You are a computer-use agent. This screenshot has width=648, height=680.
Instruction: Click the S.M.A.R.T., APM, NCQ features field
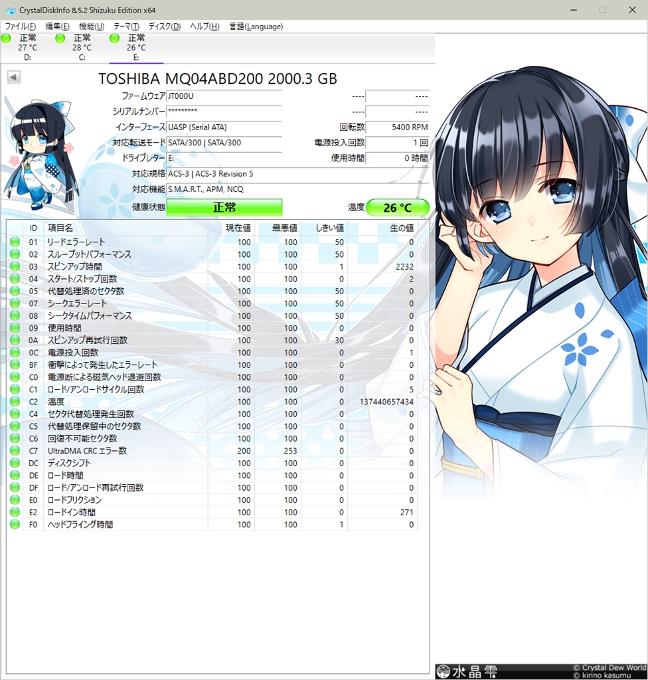(x=298, y=189)
